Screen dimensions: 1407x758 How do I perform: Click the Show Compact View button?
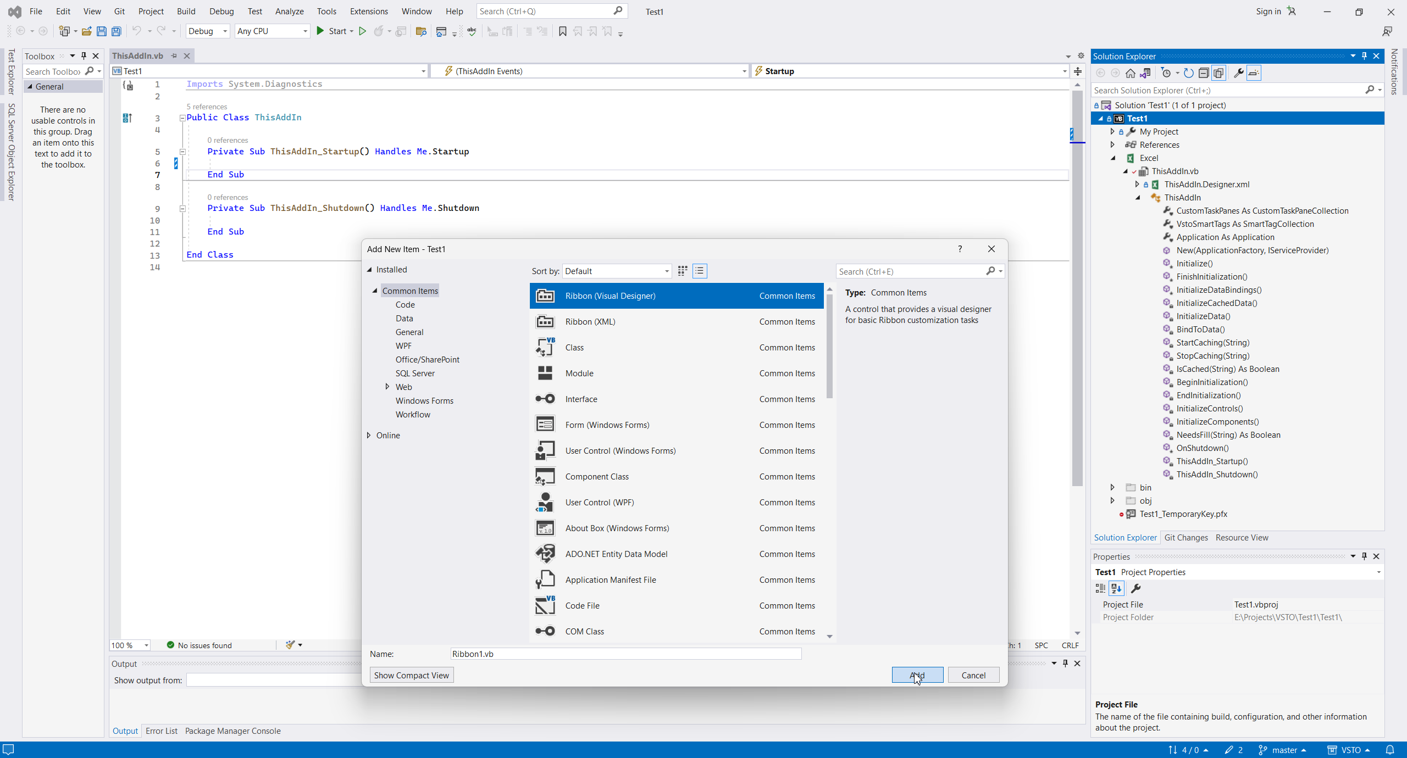click(411, 675)
